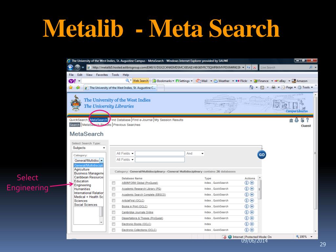The image size is (336, 252).
Task: Click the browser Forward arrow button
Action: pos(77,67)
